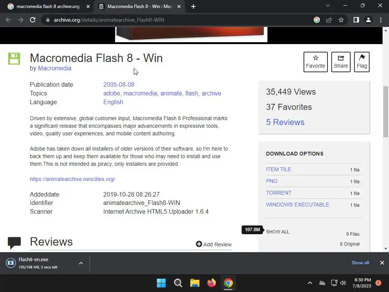389x292 pixels.
Task: Click the Reviews speech bubble icon
Action: (14, 243)
